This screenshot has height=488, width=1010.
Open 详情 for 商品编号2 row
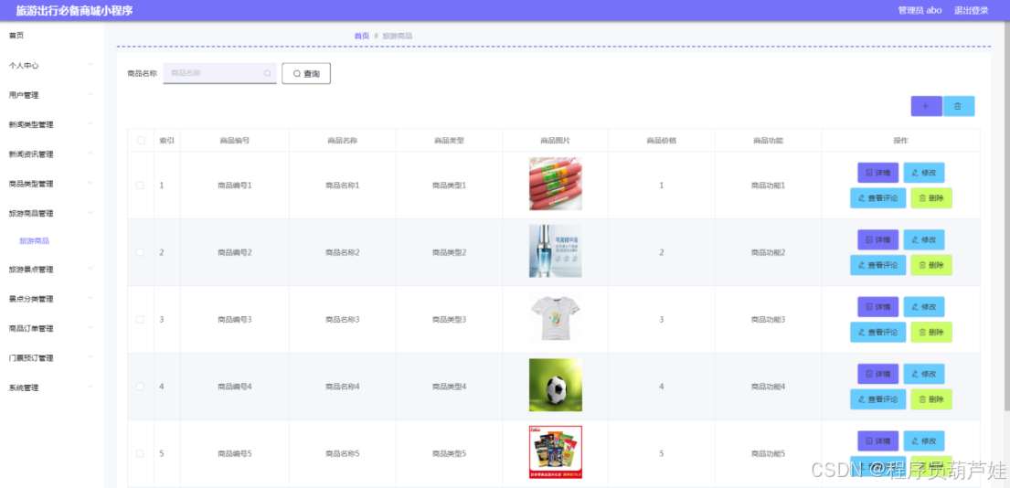point(878,239)
